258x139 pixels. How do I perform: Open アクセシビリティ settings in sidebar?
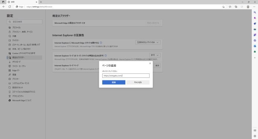coord(25,96)
